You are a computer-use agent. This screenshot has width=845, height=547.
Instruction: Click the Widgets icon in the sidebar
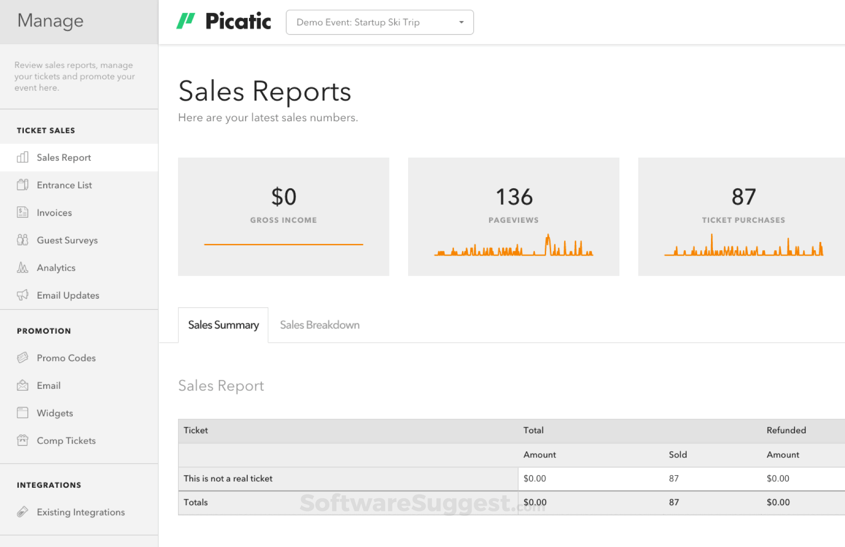[x=22, y=413]
